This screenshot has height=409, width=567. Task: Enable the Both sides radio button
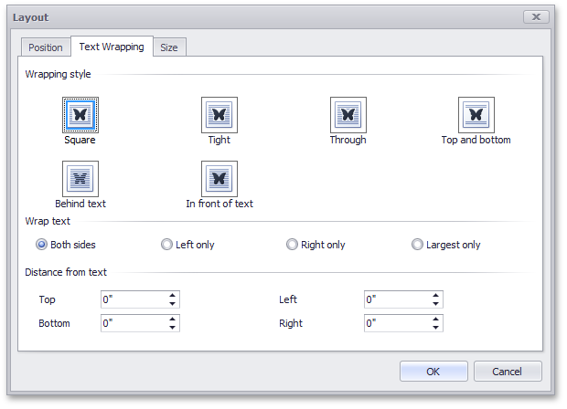pyautogui.click(x=41, y=245)
